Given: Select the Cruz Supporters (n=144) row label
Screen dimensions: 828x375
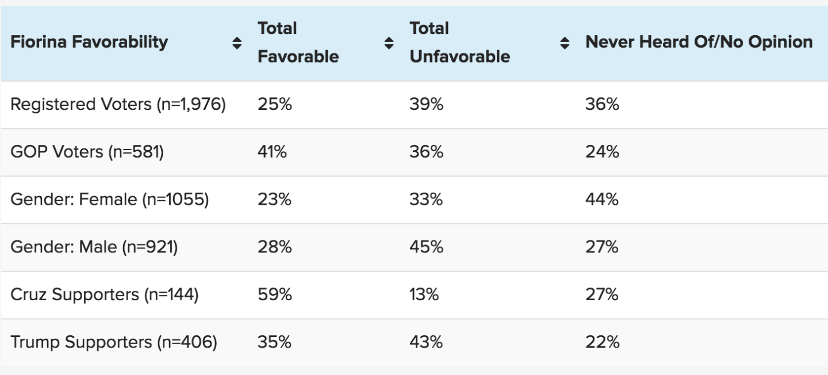Looking at the screenshot, I should tap(105, 295).
